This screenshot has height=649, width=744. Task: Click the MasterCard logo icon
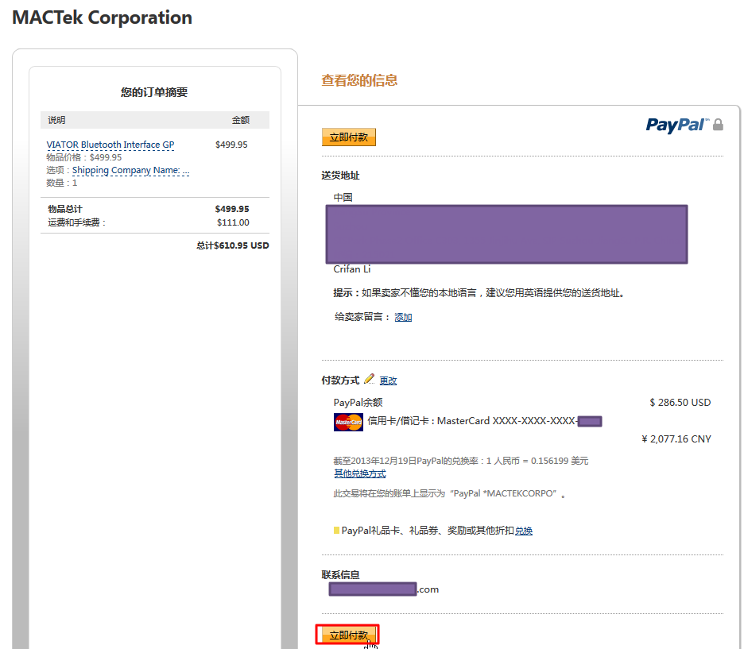348,422
